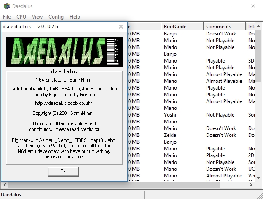The height and width of the screenshot is (199, 263).
Task: Click the vertical scrollbar thumb
Action: click(258, 56)
